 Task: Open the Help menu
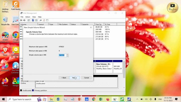40,17
